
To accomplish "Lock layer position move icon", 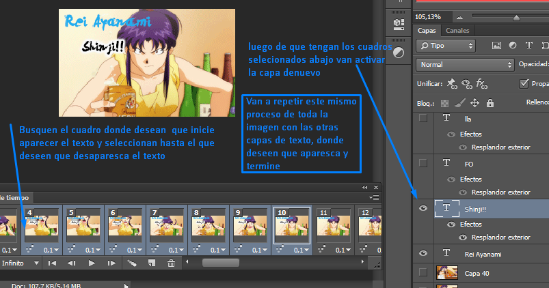I will coord(474,103).
